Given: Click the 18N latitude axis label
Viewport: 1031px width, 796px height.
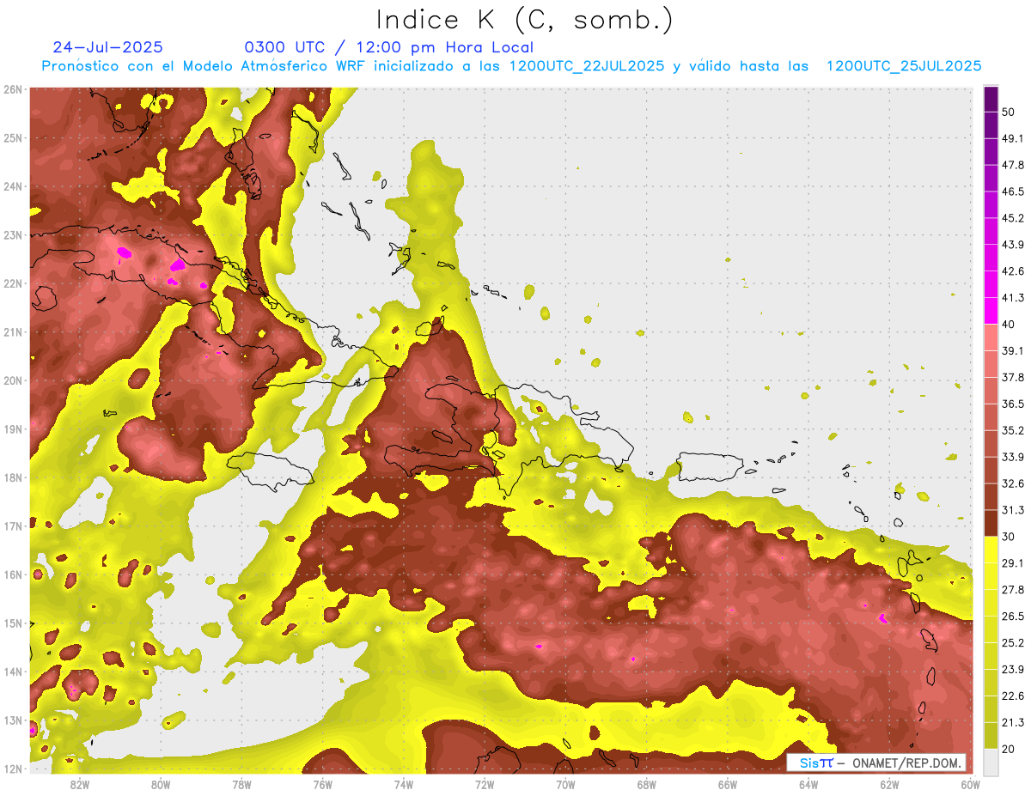Looking at the screenshot, I should click(x=13, y=477).
